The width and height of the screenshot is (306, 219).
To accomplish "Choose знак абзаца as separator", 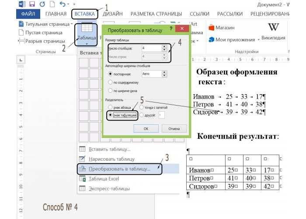I will tap(110, 107).
